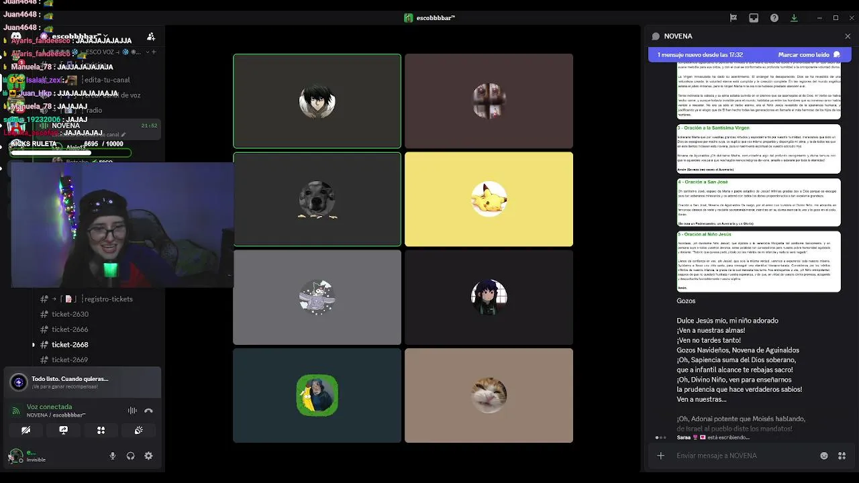The width and height of the screenshot is (859, 483).
Task: Select the dark-haired girl avatar tile
Action: pos(489,297)
